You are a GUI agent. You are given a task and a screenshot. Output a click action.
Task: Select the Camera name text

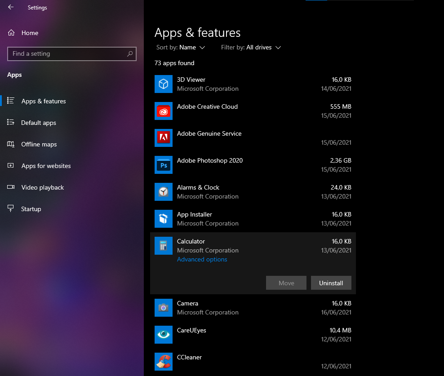tap(187, 303)
